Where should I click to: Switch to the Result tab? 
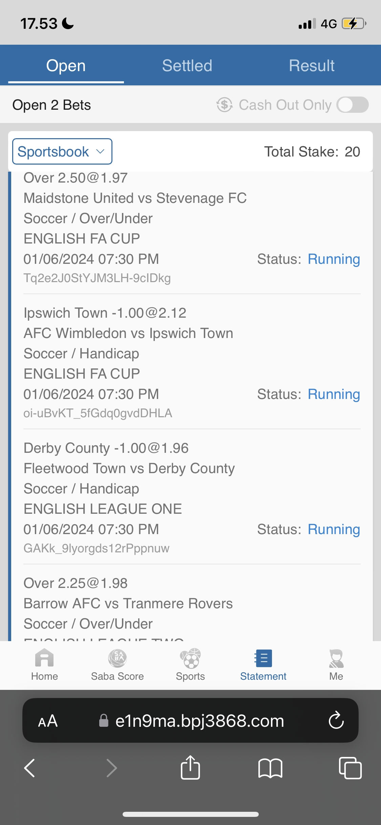312,65
